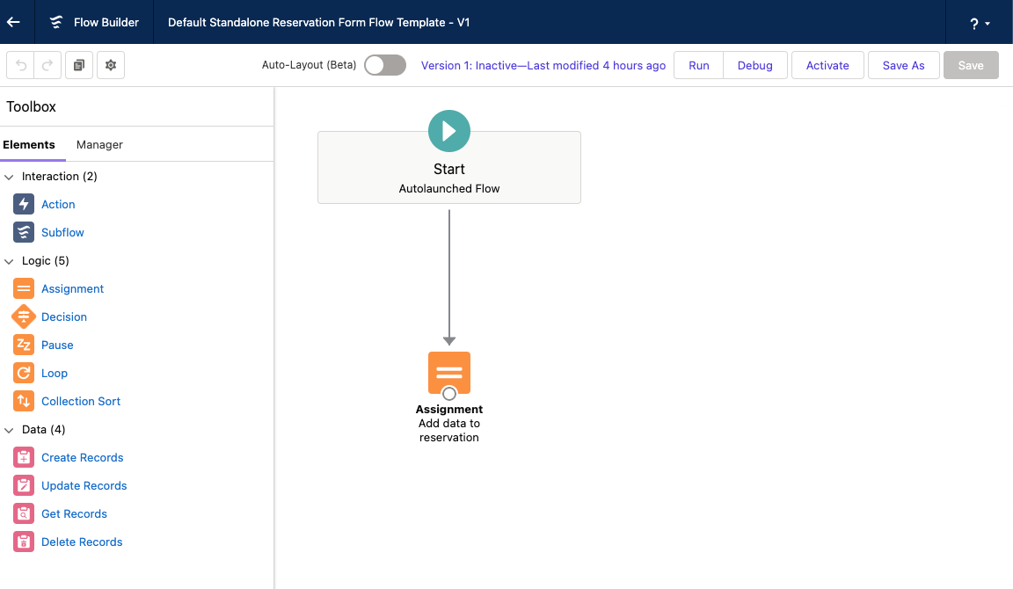
Task: Pick the Decision element icon
Action: tap(24, 317)
